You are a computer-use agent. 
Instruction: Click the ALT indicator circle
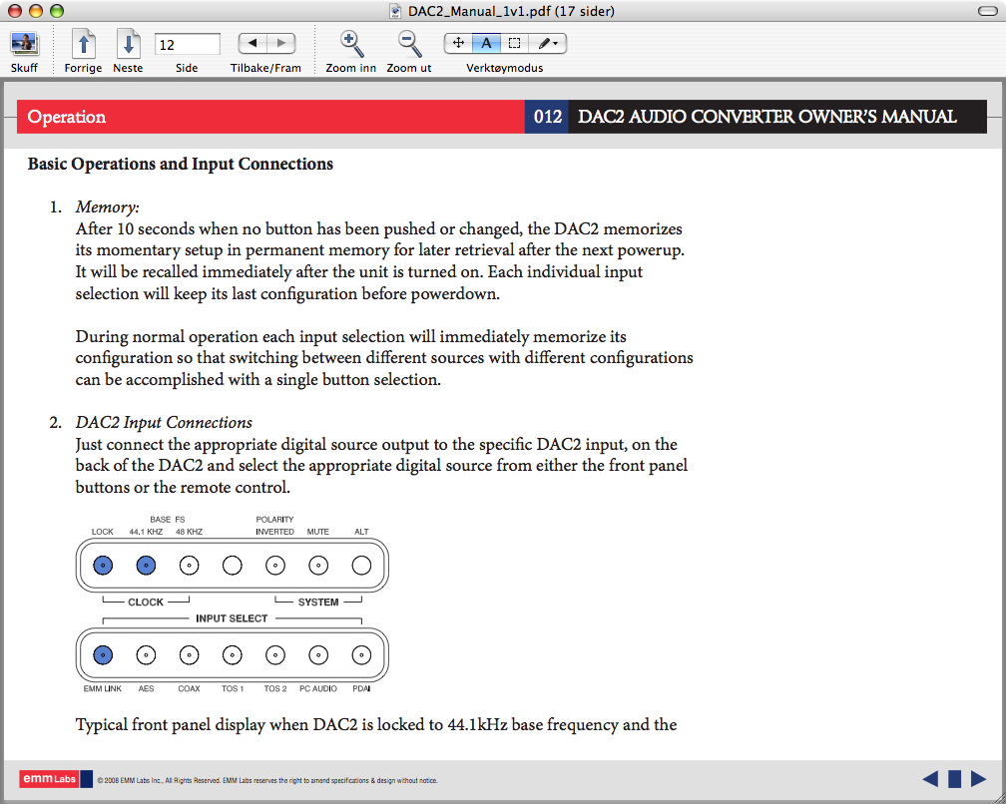click(361, 566)
